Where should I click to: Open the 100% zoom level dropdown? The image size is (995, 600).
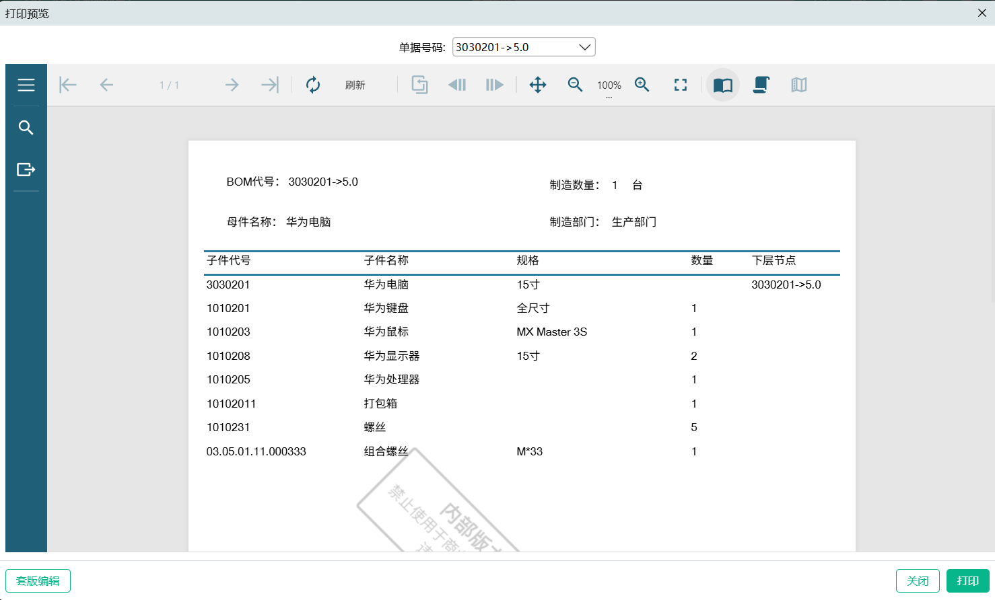click(609, 86)
